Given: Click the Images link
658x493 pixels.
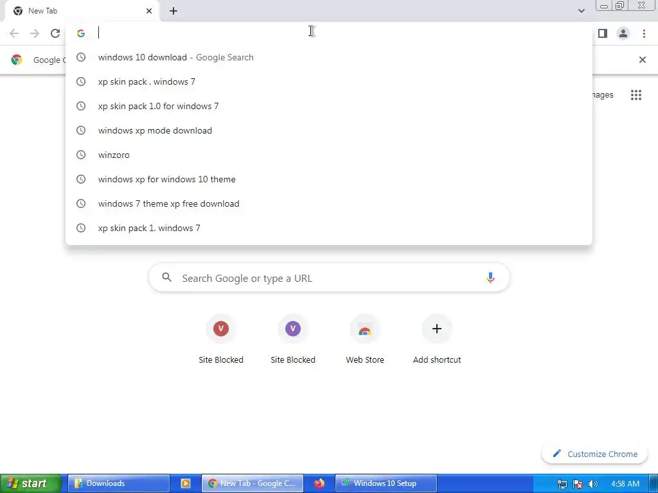Looking at the screenshot, I should (602, 95).
